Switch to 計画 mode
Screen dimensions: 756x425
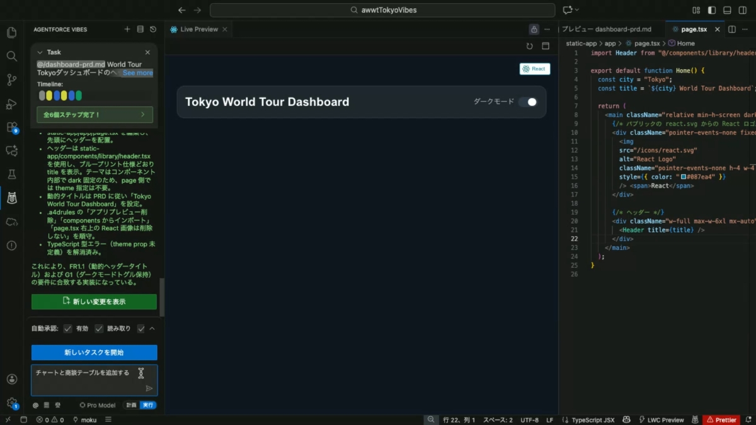coord(131,405)
